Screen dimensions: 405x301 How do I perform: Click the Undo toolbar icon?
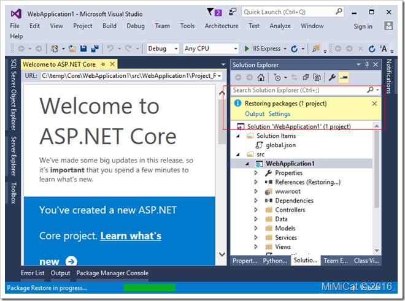tap(110, 48)
